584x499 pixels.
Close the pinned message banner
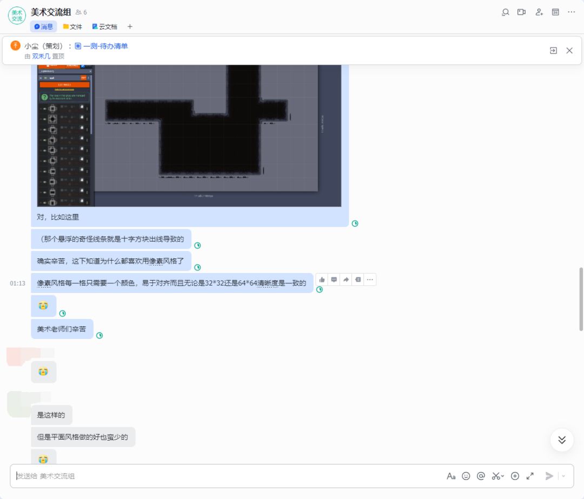click(569, 51)
